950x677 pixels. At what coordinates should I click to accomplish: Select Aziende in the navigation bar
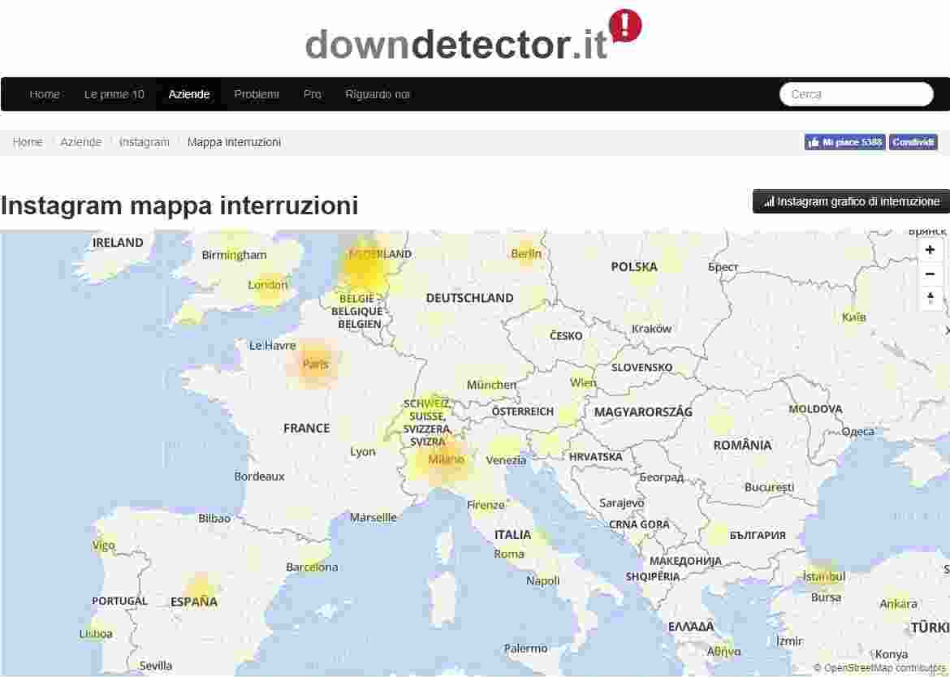(189, 94)
